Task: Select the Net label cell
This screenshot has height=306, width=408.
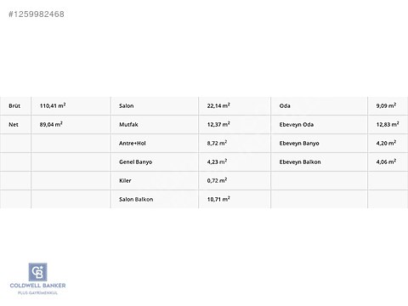Action: [14, 125]
